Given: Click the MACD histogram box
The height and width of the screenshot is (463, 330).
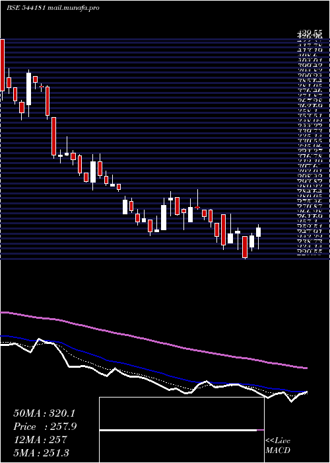Looking at the screenshot, I should click(181, 430).
